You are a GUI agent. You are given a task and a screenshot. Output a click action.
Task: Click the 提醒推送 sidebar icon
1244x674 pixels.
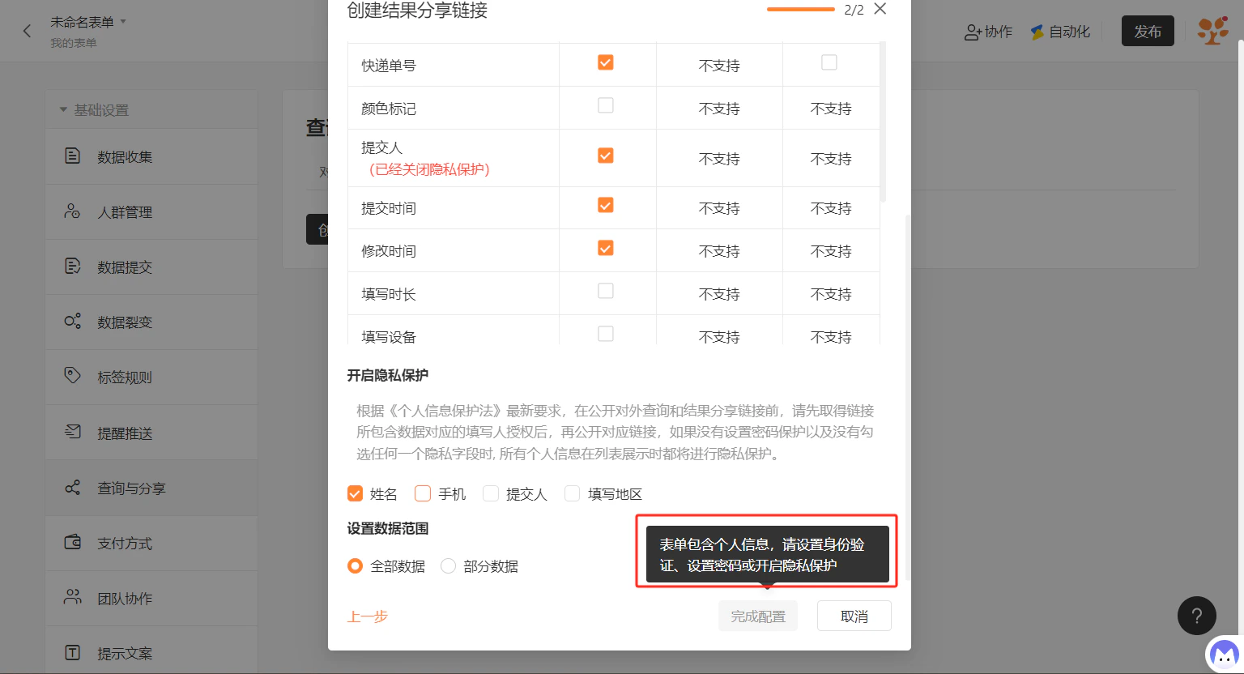click(x=72, y=432)
